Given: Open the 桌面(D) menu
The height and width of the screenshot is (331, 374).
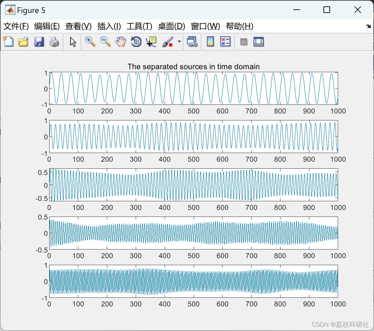Looking at the screenshot, I should click(171, 26).
